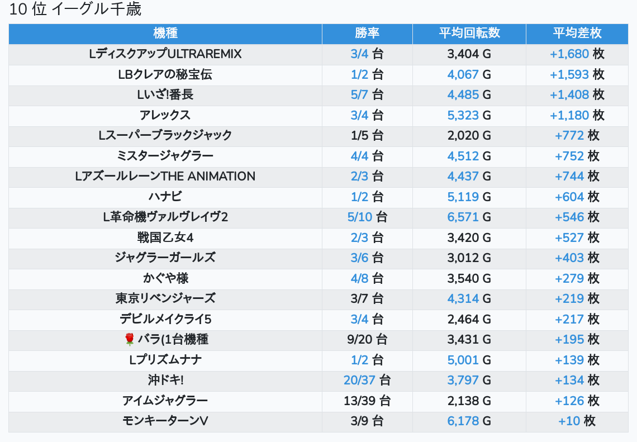Sort by 平均差枚 column header

577,33
